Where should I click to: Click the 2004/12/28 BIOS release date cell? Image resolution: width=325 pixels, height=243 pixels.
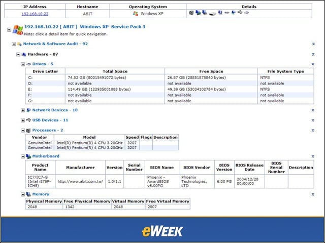[x=249, y=181]
